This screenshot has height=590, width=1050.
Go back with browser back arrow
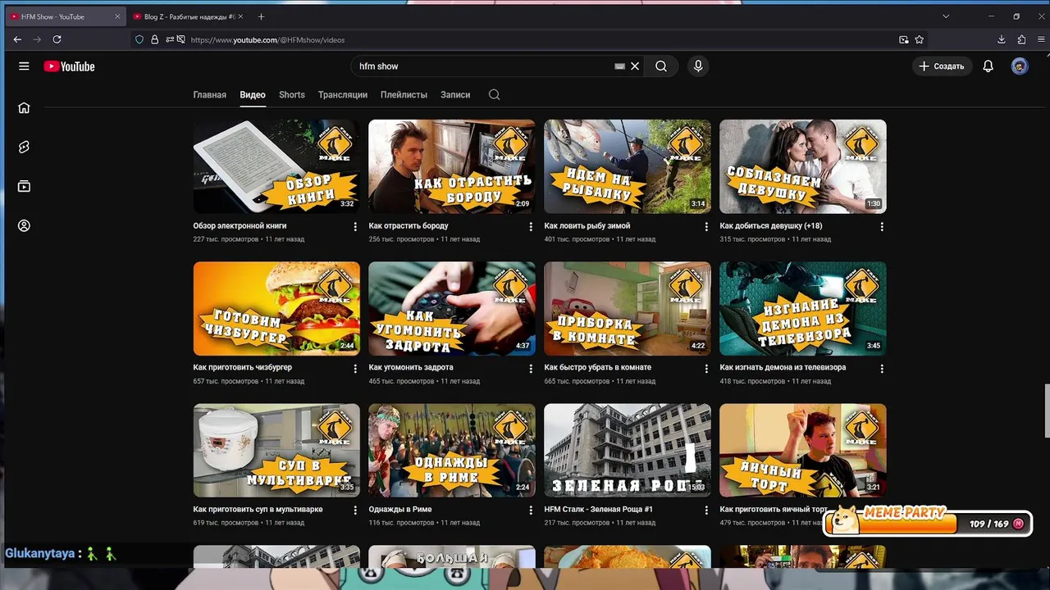tap(17, 39)
